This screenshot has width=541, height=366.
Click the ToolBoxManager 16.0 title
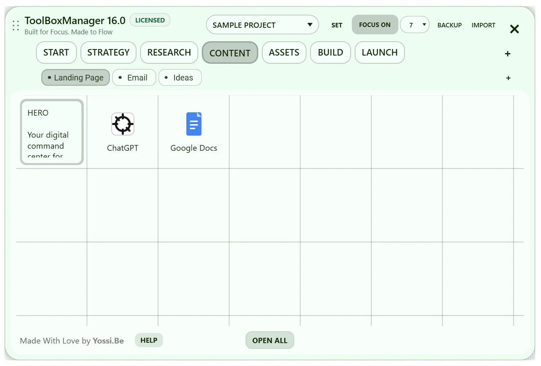[x=75, y=20]
